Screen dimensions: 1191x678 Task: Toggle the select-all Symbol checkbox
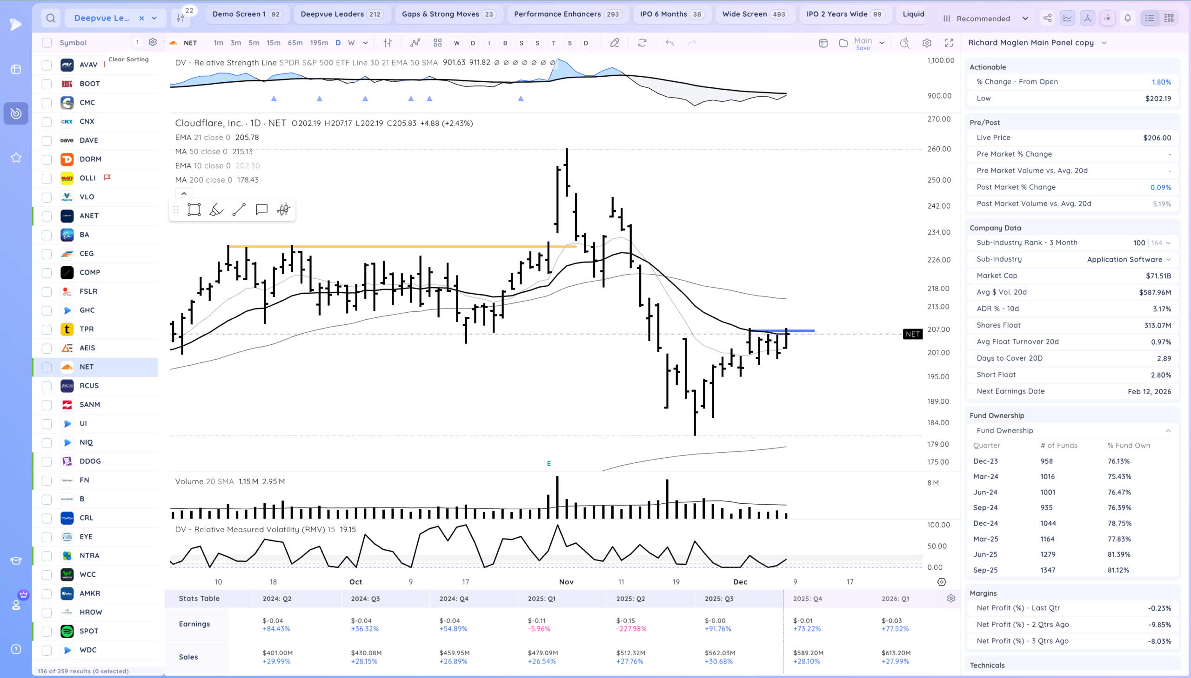pos(47,43)
